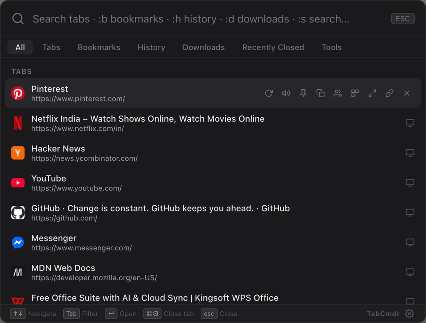Select the All filter tab

tap(20, 47)
